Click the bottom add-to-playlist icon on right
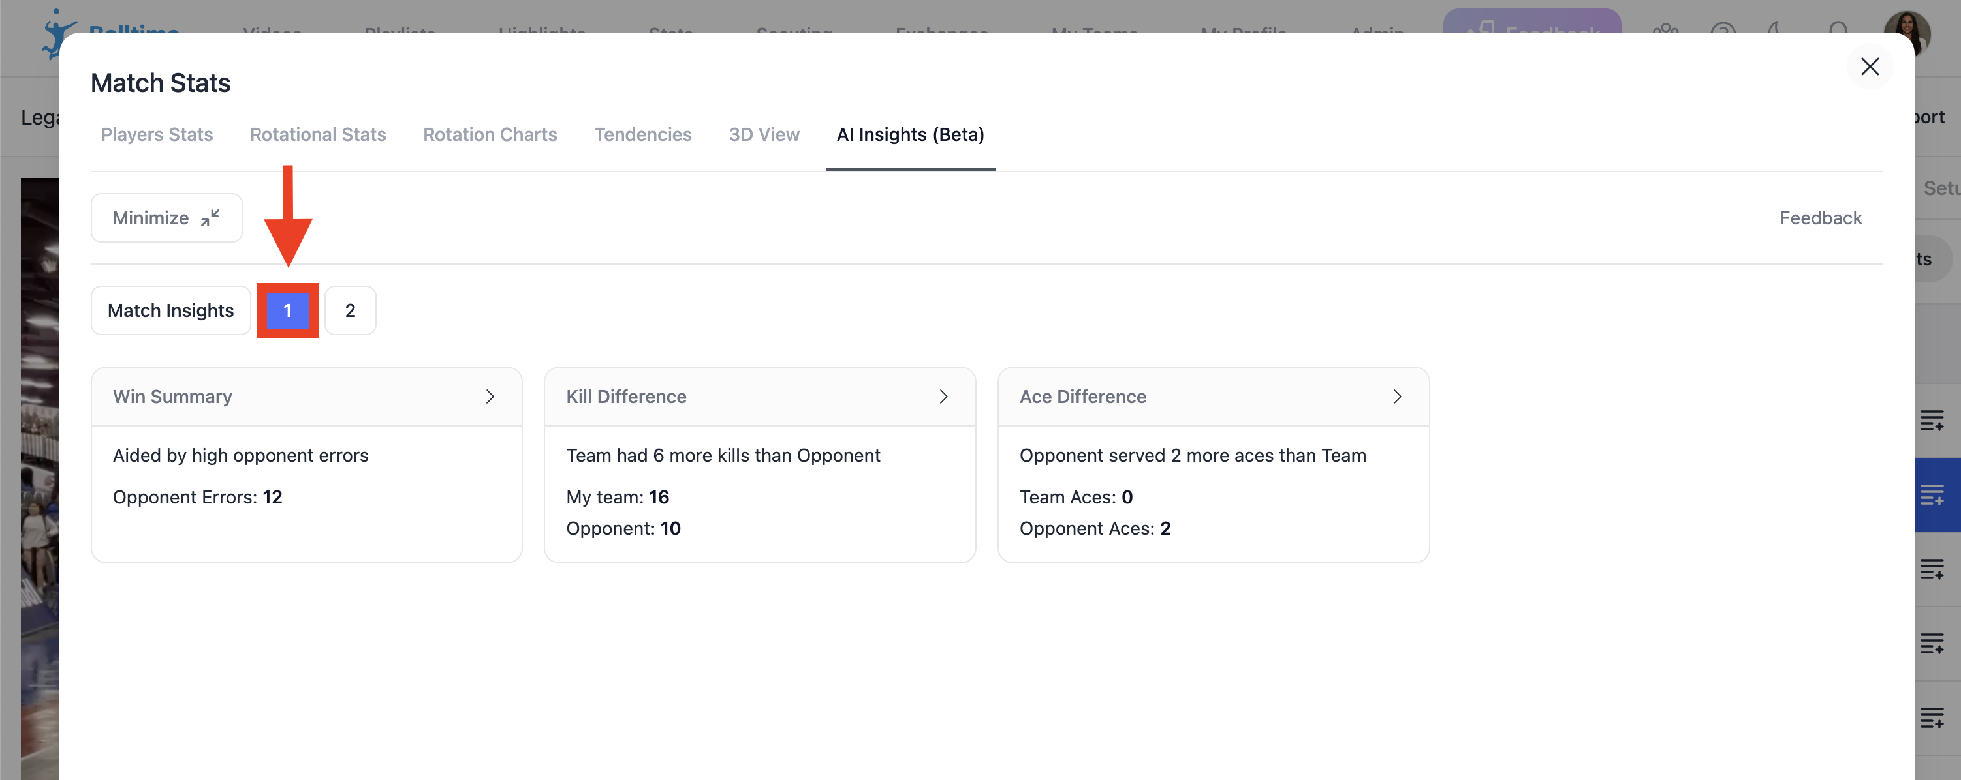The width and height of the screenshot is (1961, 780). point(1932,717)
